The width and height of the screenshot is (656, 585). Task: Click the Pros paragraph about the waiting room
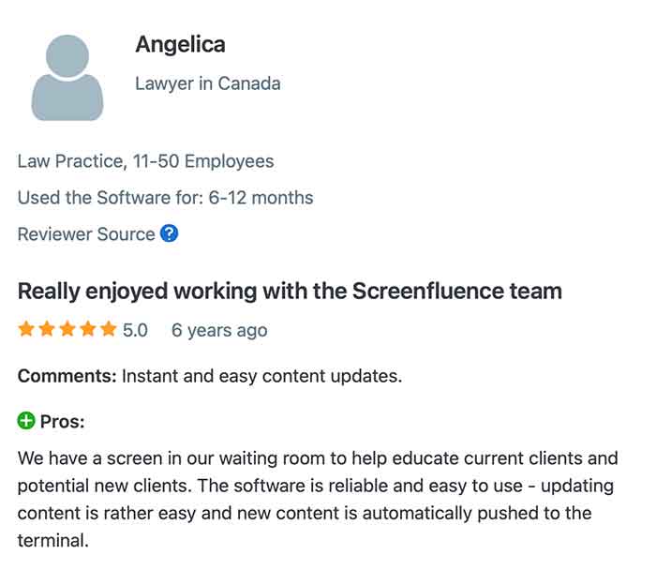[x=318, y=500]
